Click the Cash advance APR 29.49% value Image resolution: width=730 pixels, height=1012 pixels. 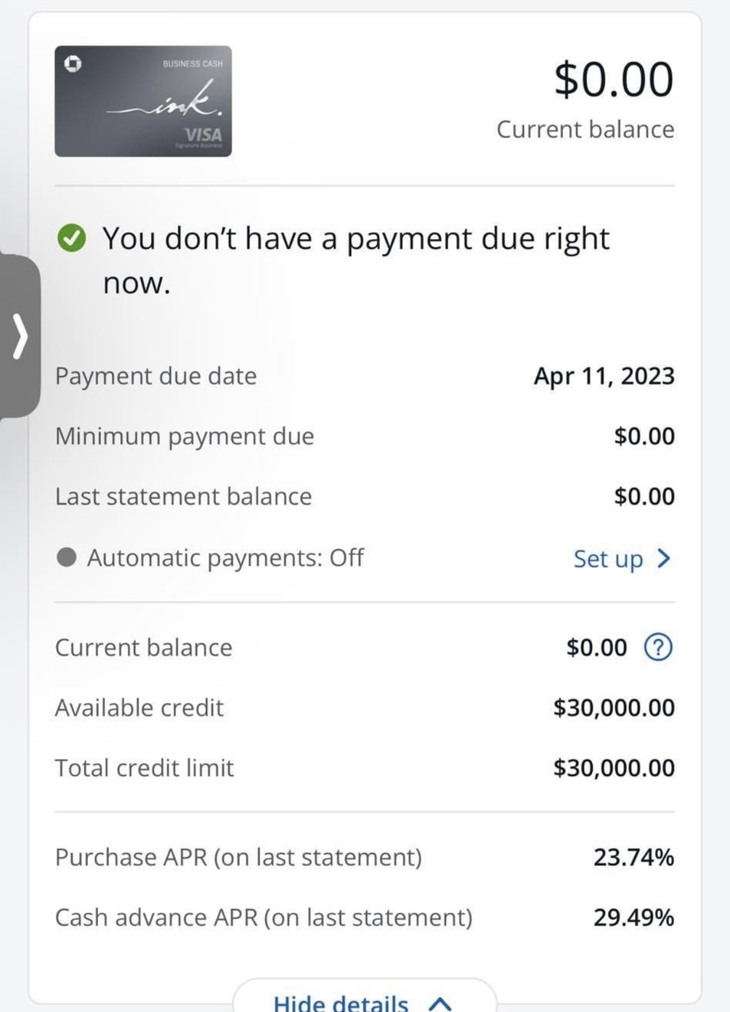(x=633, y=918)
